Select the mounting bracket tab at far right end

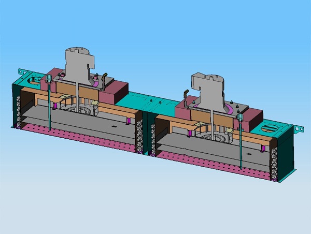point(299,128)
